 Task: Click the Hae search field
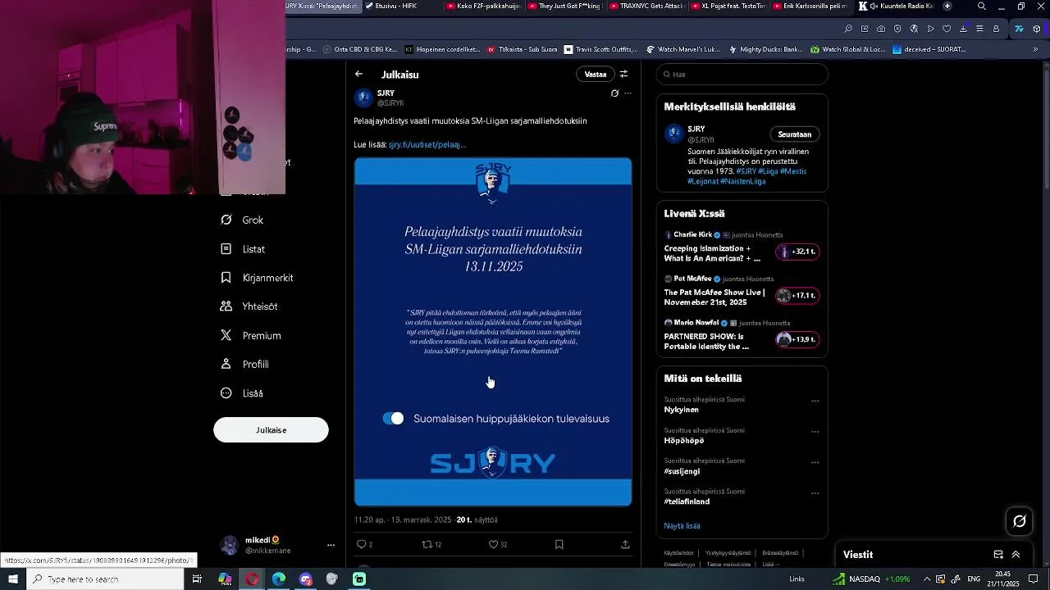[x=742, y=75]
